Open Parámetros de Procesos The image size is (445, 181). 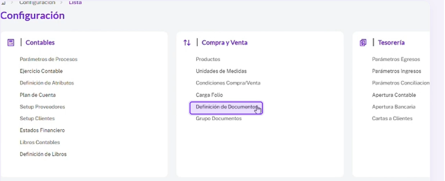pyautogui.click(x=49, y=59)
